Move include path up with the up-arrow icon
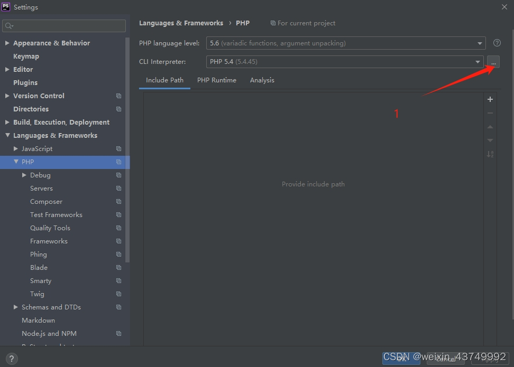Viewport: 514px width, 367px height. [x=490, y=127]
